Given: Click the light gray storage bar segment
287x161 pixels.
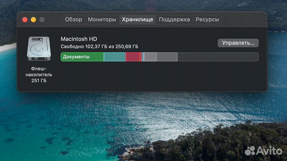Looking at the screenshot, I should coord(150,57).
